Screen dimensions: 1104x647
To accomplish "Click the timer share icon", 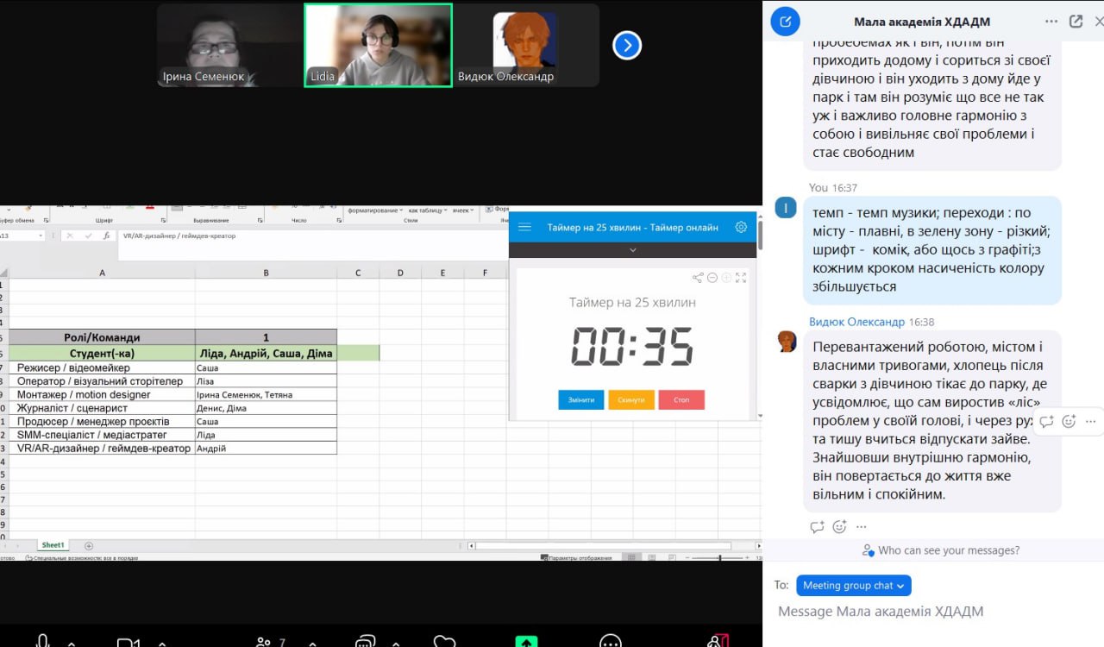I will 697,278.
